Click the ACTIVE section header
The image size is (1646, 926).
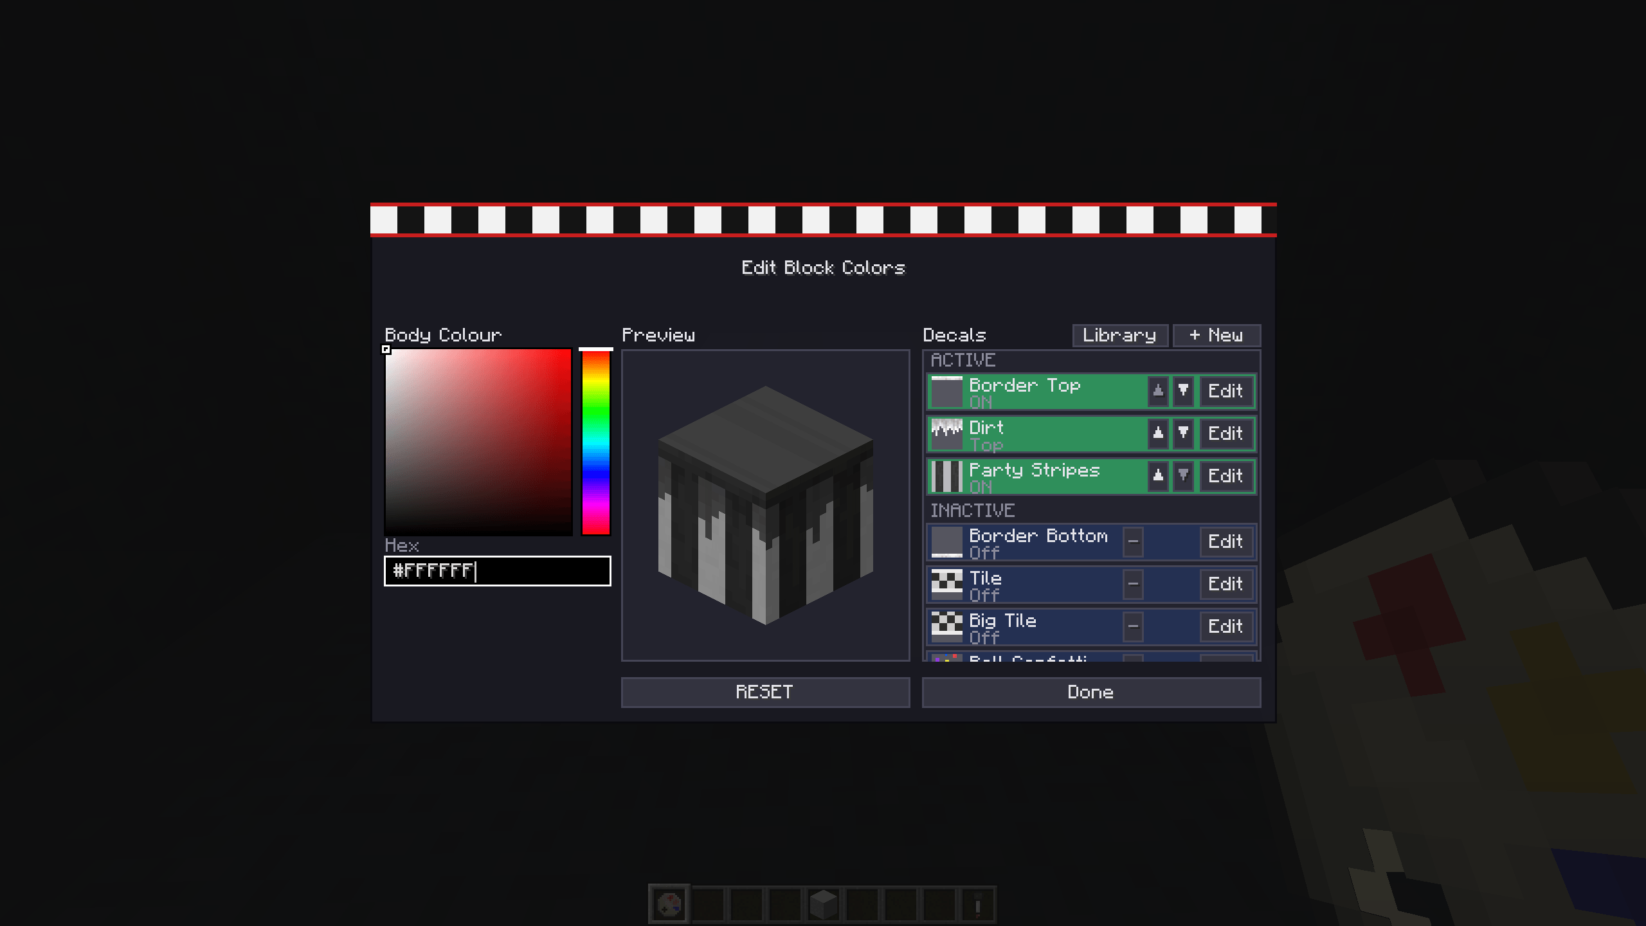[963, 360]
